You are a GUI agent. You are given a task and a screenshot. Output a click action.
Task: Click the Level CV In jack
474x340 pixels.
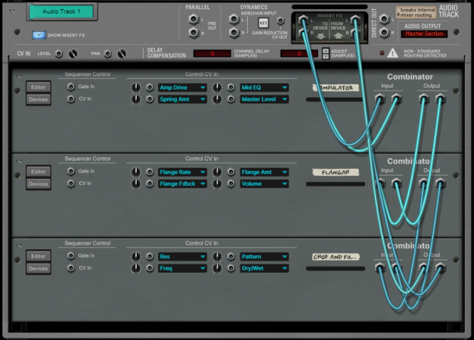[x=59, y=54]
